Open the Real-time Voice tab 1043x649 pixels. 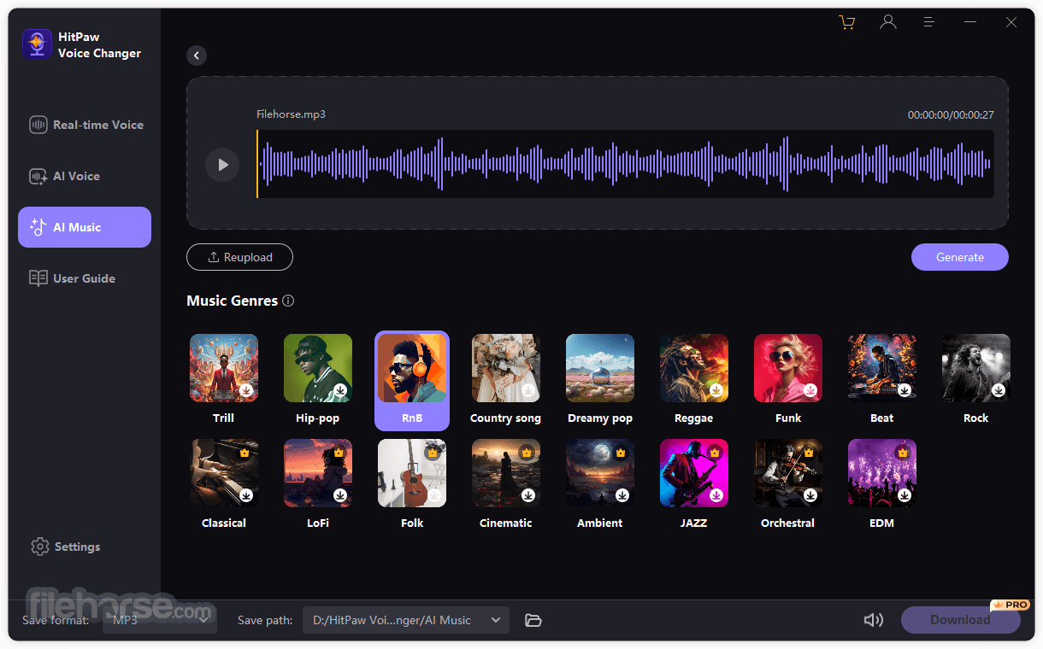tap(85, 125)
